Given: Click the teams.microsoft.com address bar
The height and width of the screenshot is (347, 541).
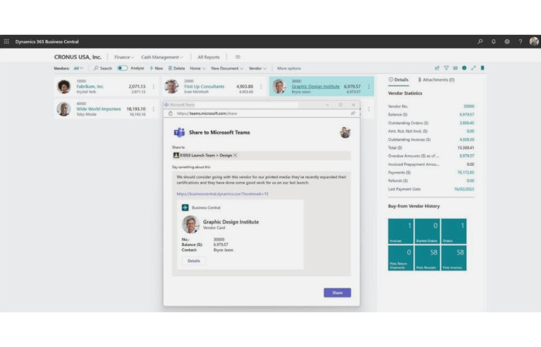Looking at the screenshot, I should (x=261, y=113).
